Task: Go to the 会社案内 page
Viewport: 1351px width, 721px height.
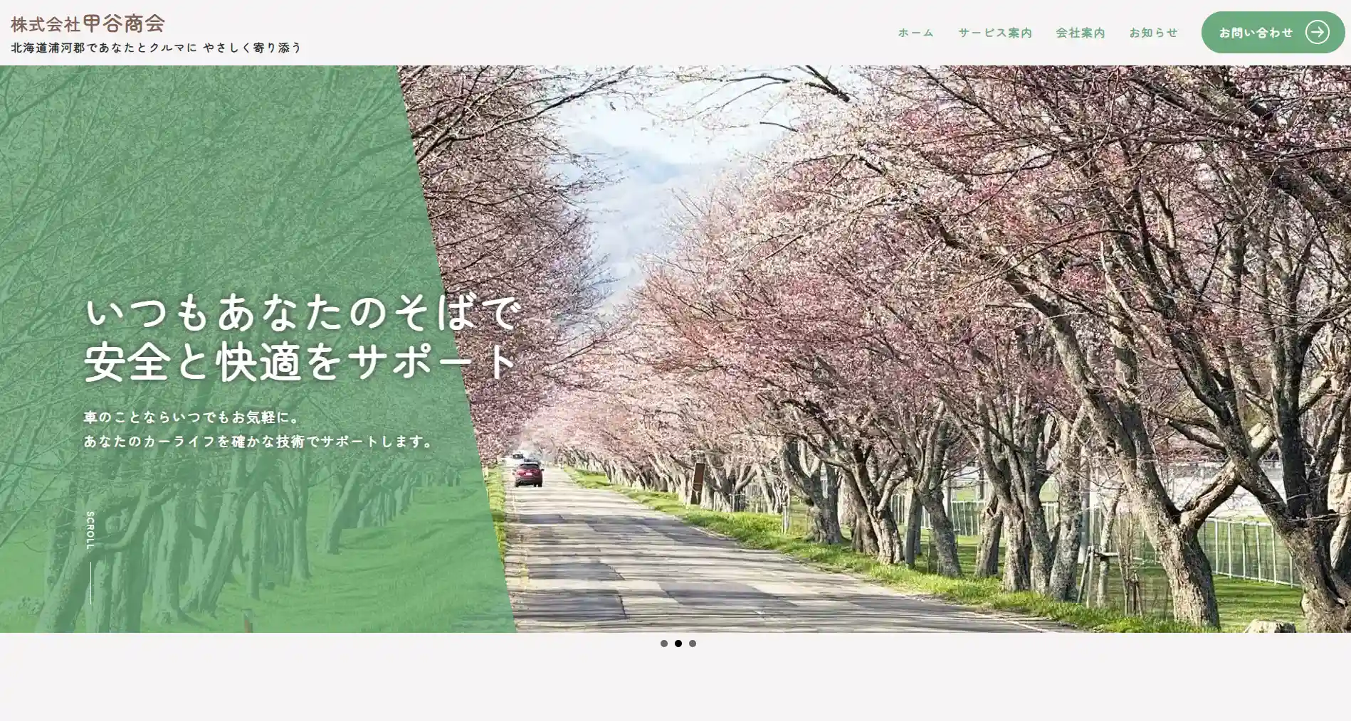Action: tap(1080, 33)
